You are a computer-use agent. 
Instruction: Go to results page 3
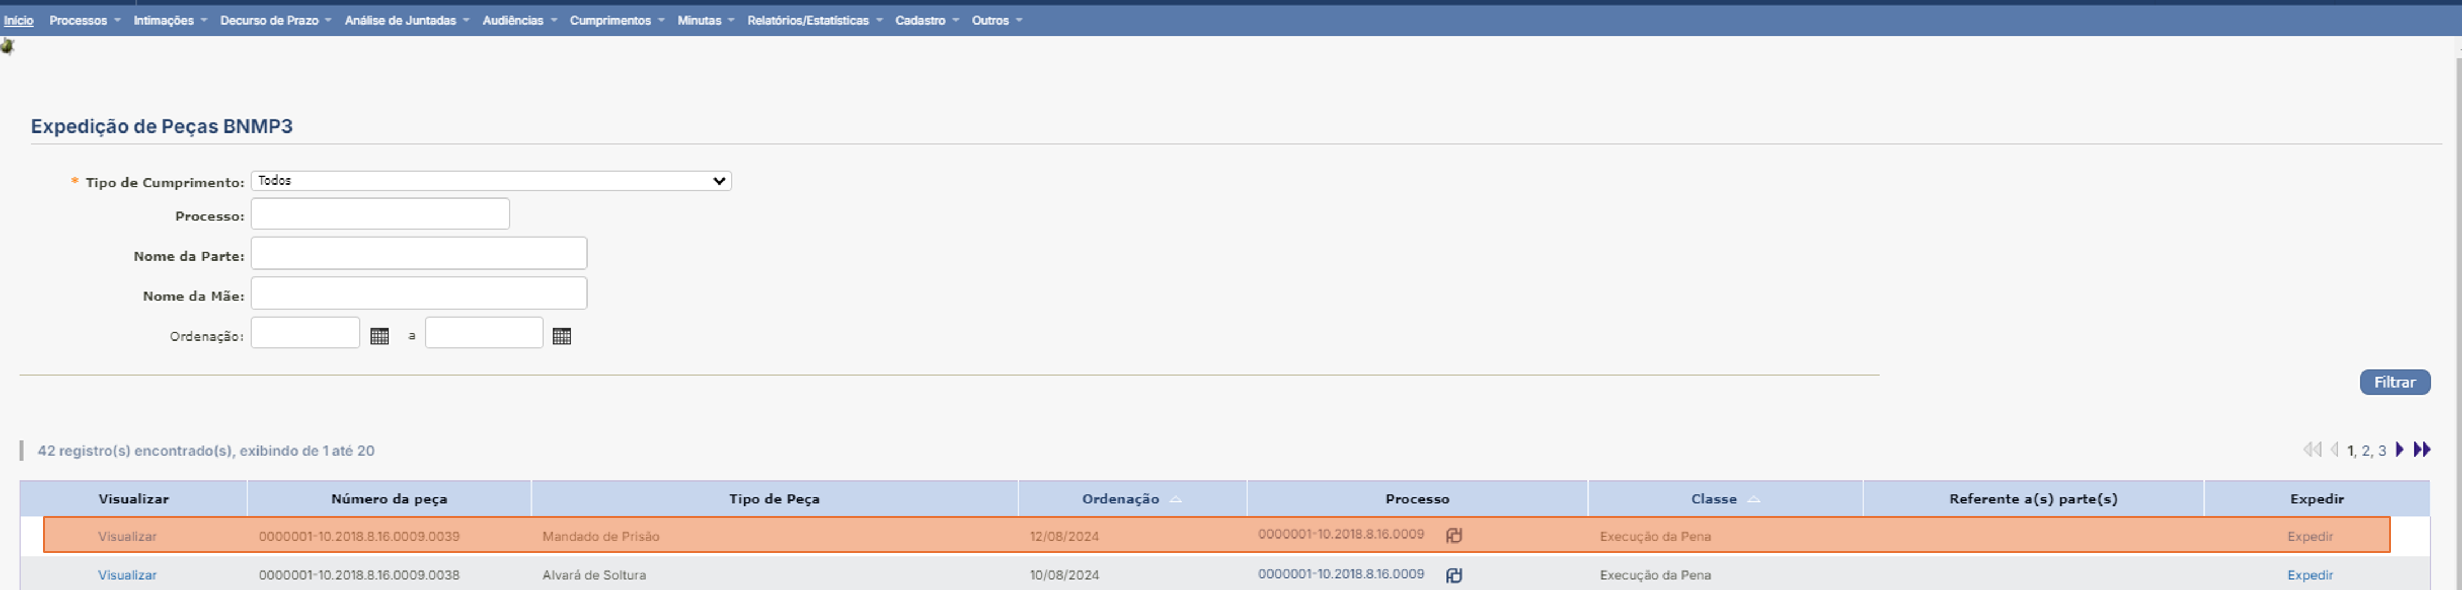pyautogui.click(x=2382, y=451)
